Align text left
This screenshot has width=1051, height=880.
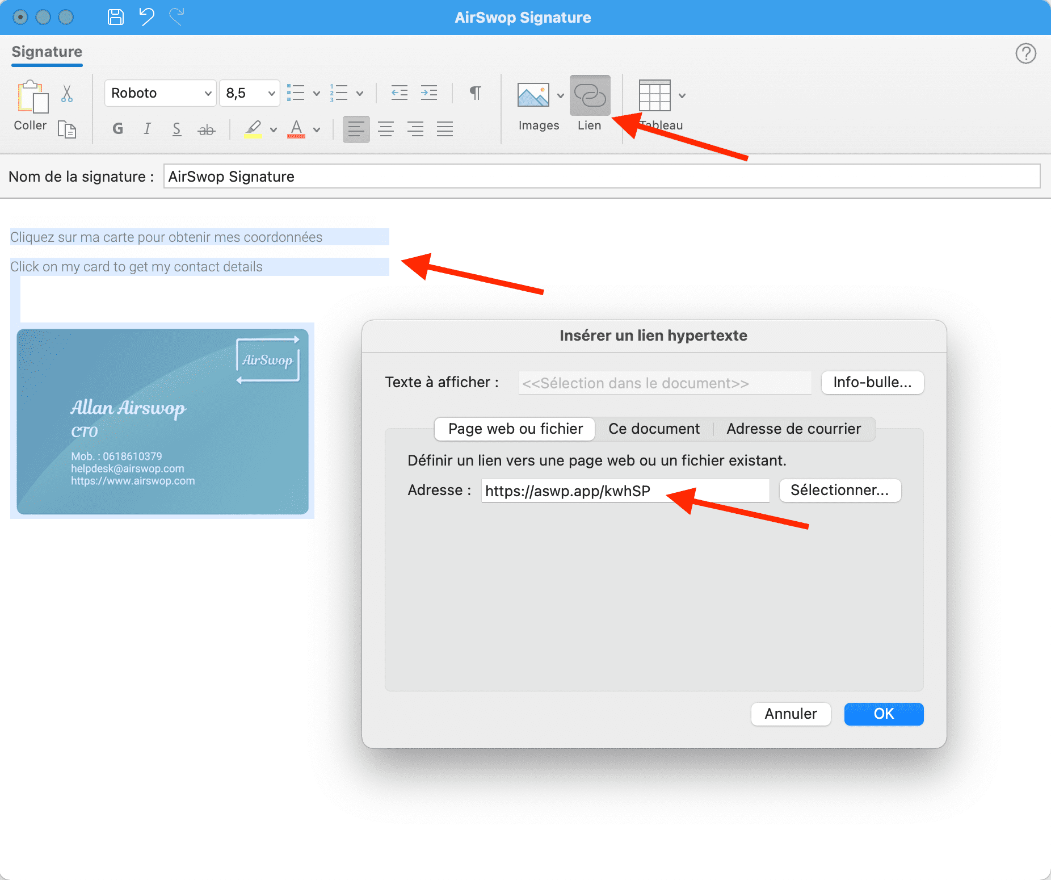click(356, 129)
